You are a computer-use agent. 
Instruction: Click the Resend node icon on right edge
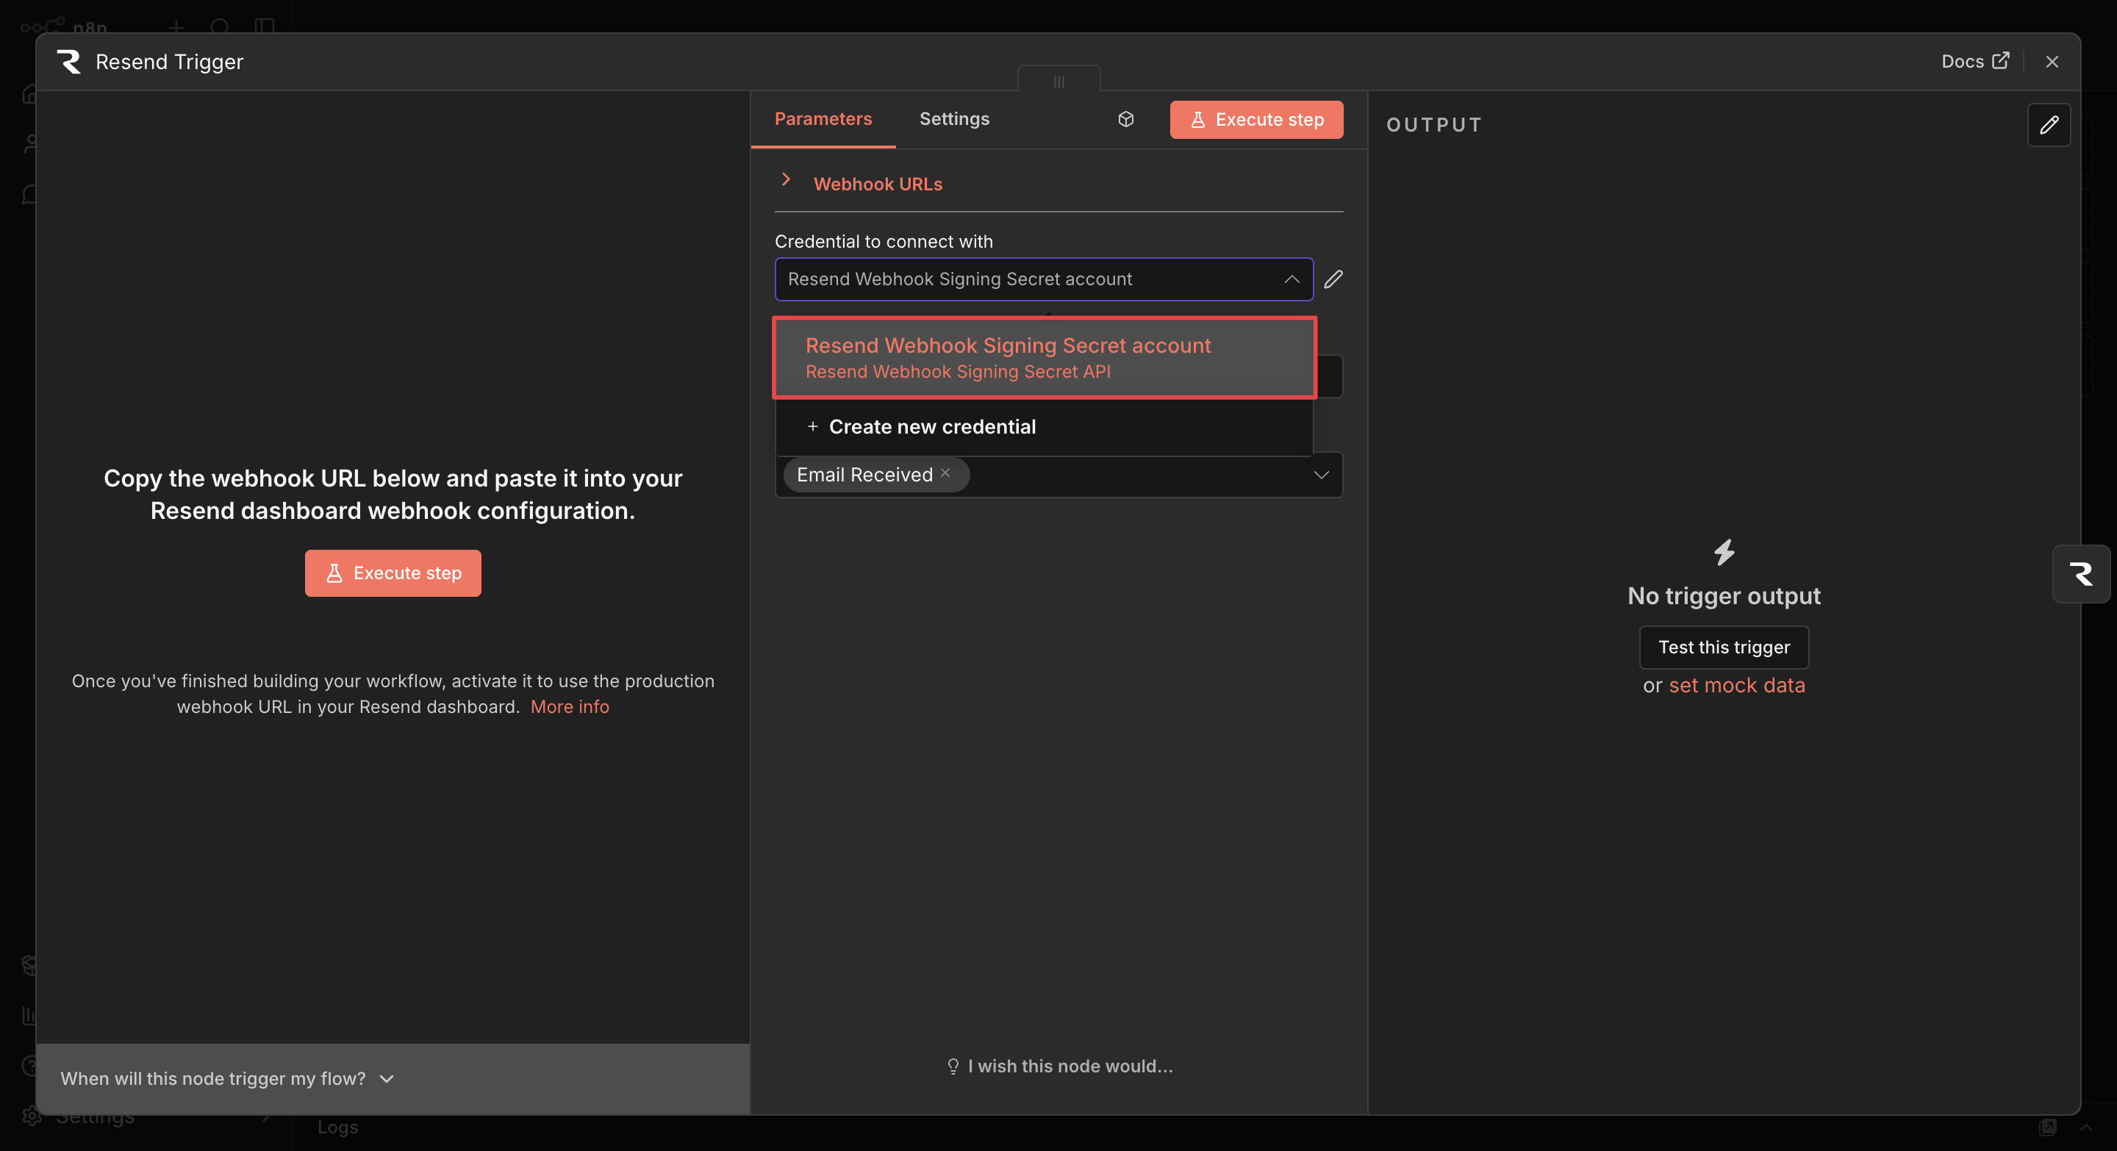(x=2080, y=573)
